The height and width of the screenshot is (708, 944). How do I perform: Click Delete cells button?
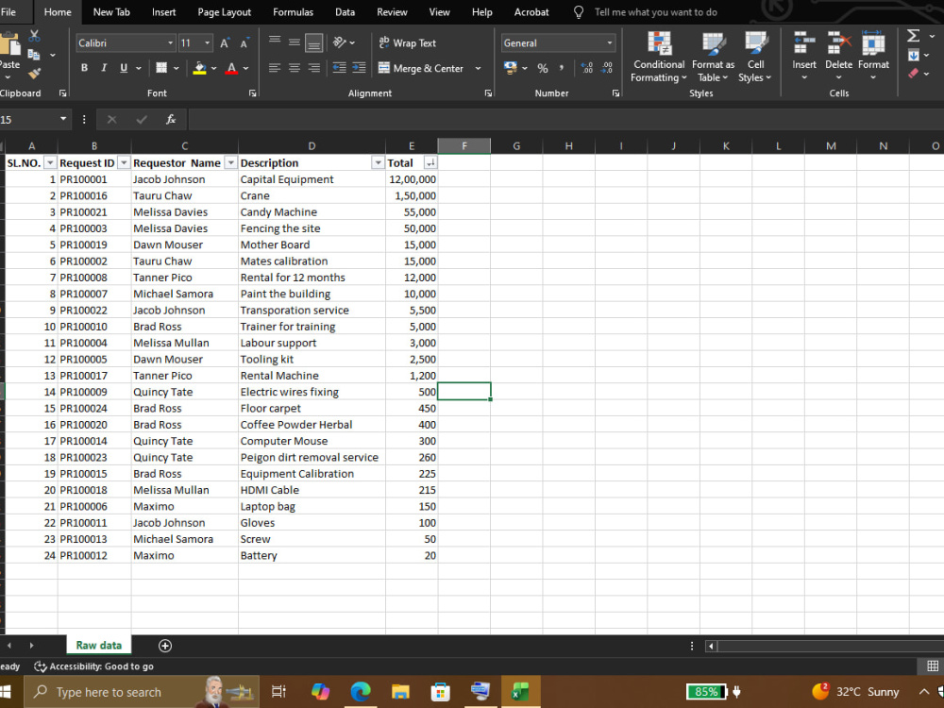(x=838, y=56)
